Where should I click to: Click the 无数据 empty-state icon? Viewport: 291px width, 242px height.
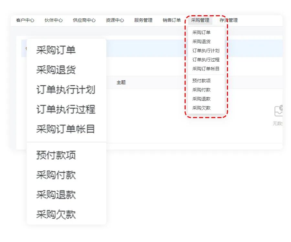tap(279, 111)
